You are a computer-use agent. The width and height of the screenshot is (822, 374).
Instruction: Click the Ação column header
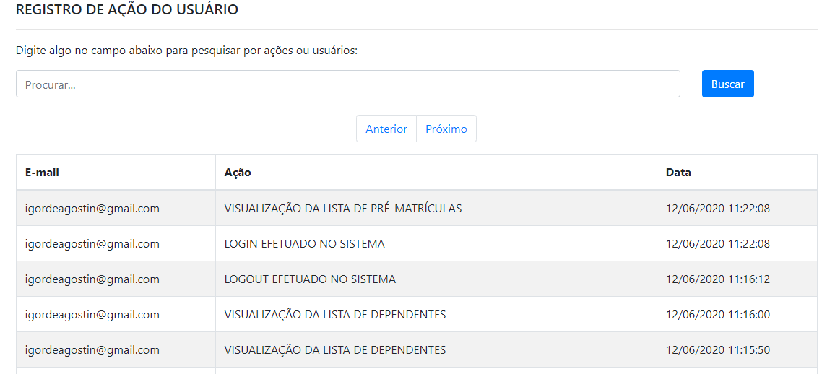(238, 173)
